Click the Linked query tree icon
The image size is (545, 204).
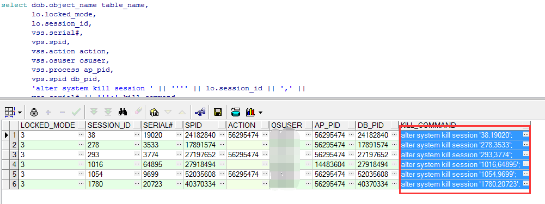pyautogui.click(x=200, y=112)
